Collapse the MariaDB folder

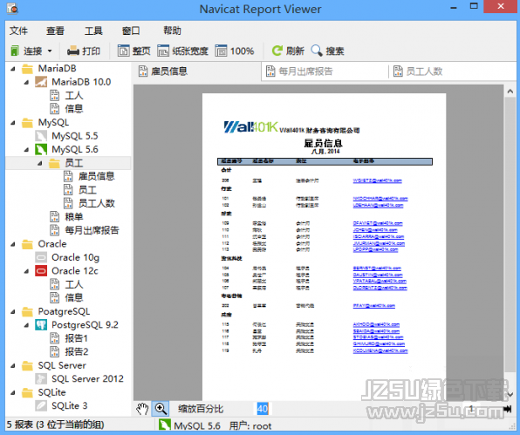coord(13,69)
